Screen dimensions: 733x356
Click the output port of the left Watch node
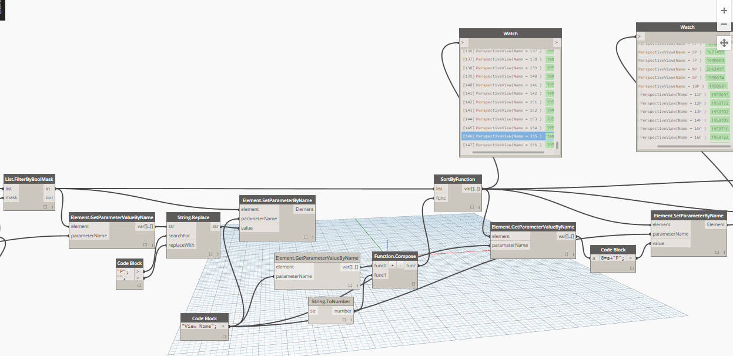[x=556, y=43]
